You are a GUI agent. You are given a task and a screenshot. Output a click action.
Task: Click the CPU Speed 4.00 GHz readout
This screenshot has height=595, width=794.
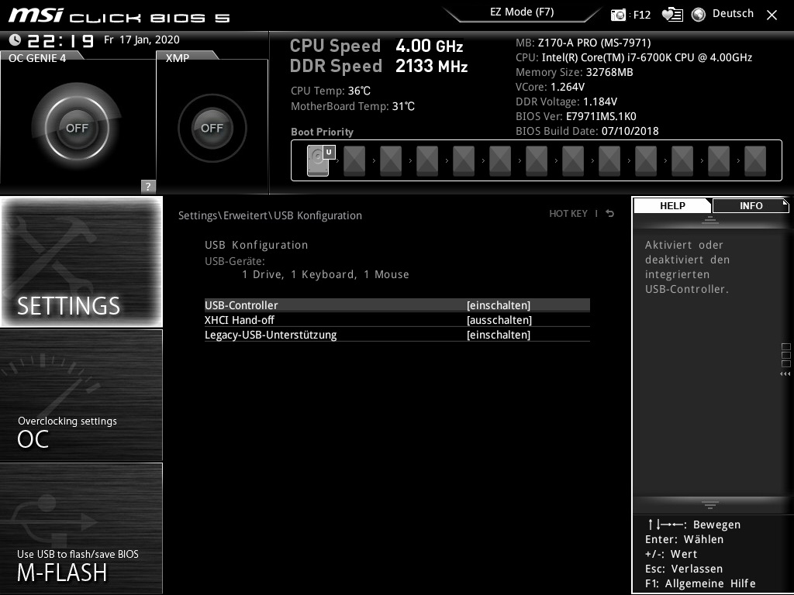click(376, 46)
